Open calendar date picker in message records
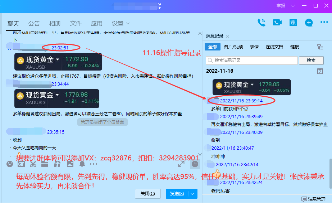Image resolution: width=332 pixels, height=203 pixels. 320,71
